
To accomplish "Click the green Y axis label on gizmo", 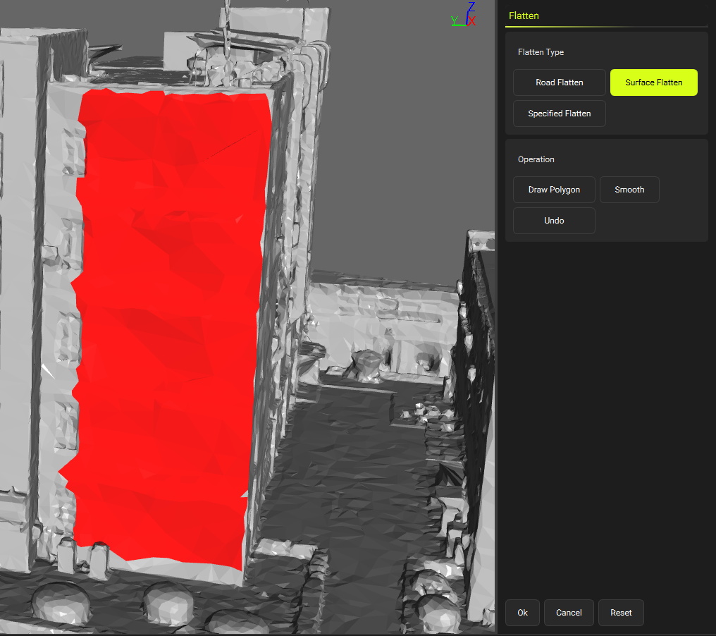I will pyautogui.click(x=455, y=20).
